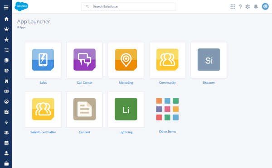Go to Home in the sidebar
Screen dimensions: 272x168
6,19
